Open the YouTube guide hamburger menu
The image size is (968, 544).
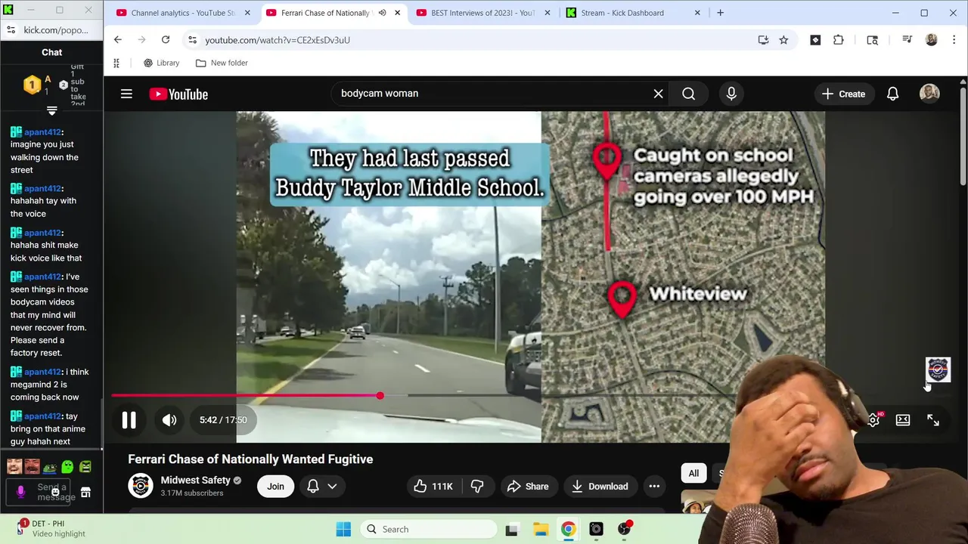pos(126,94)
